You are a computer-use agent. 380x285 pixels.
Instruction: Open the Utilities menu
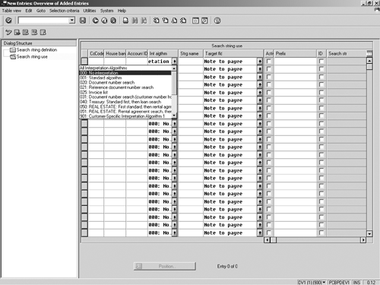click(x=90, y=11)
